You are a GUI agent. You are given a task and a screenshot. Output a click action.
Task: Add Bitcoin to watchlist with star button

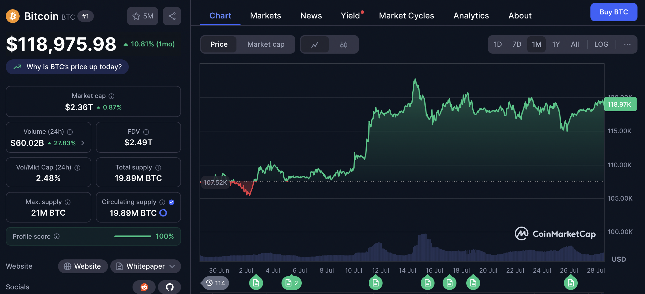click(143, 16)
